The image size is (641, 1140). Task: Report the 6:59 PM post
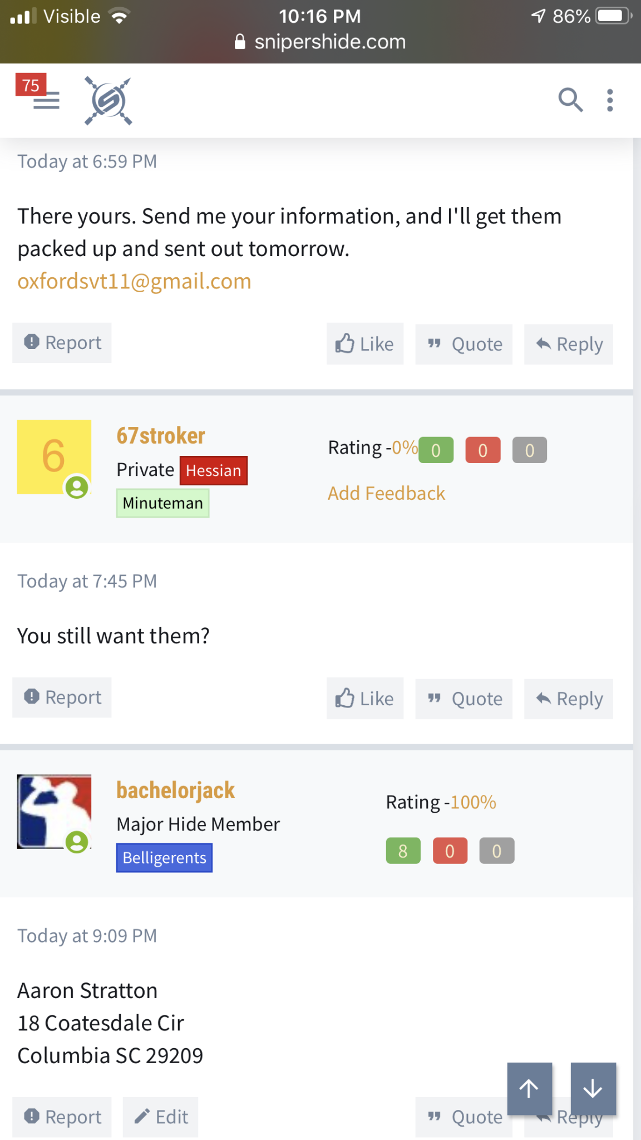[62, 343]
